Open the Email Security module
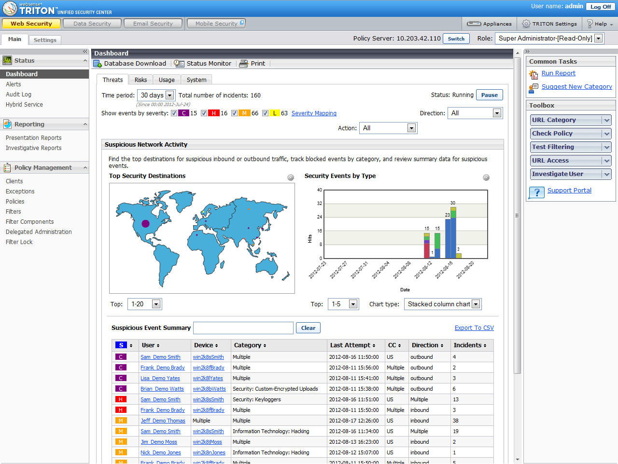Screen dimensions: 618x464 click(x=153, y=23)
